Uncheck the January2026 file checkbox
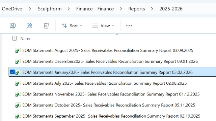This screenshot has width=216, height=121. pos(12,72)
